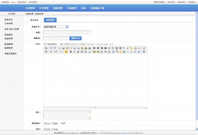198x135 pixels.
Task: Insert an anchor in the editor
Action: tap(131, 52)
